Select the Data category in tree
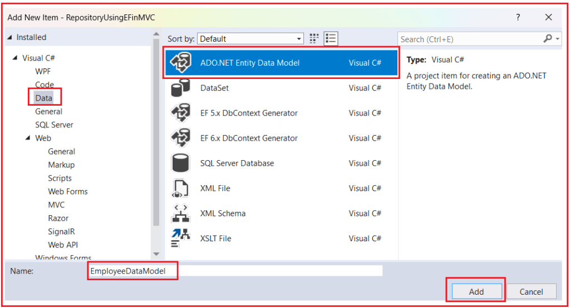 click(x=43, y=98)
